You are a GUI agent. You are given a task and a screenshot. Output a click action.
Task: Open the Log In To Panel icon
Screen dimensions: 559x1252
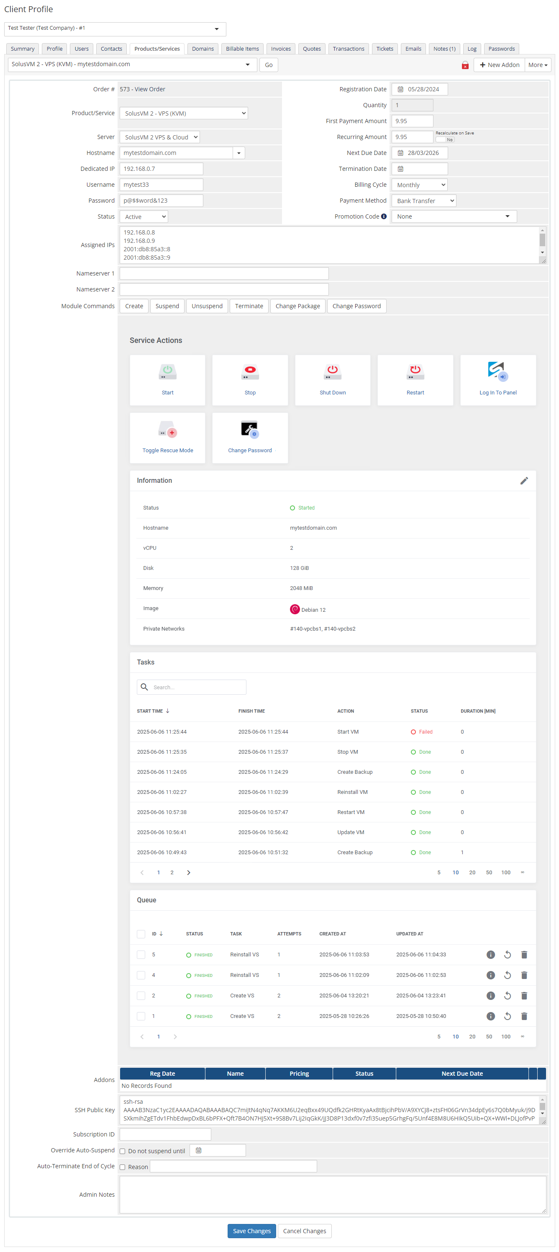(498, 371)
